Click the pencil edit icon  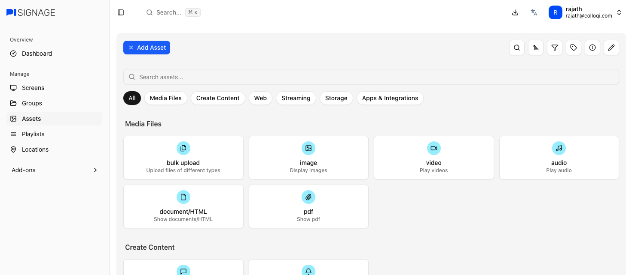point(611,48)
